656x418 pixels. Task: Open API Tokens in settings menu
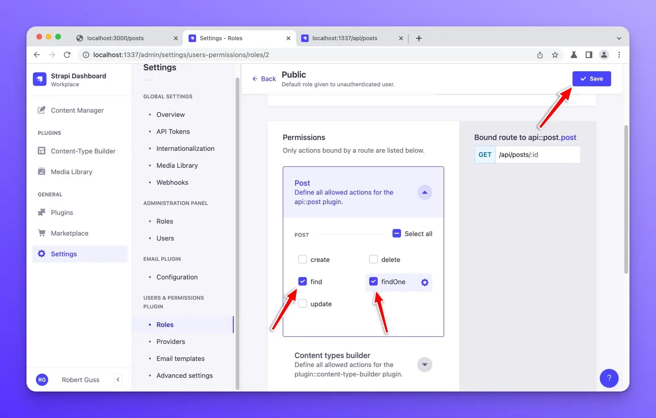coord(173,131)
